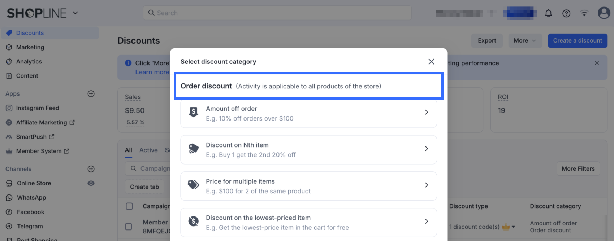This screenshot has height=241, width=614.
Task: Click the Create a discount button
Action: click(x=577, y=41)
